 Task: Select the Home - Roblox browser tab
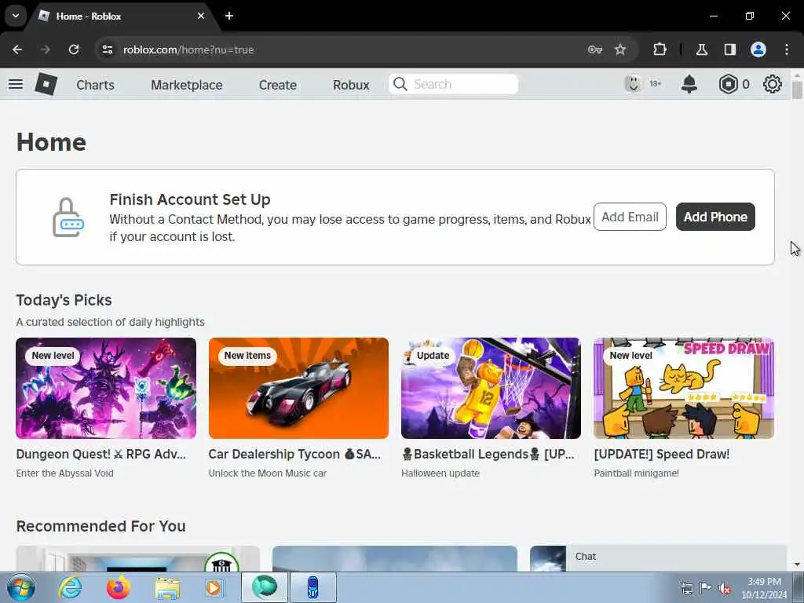tap(121, 16)
